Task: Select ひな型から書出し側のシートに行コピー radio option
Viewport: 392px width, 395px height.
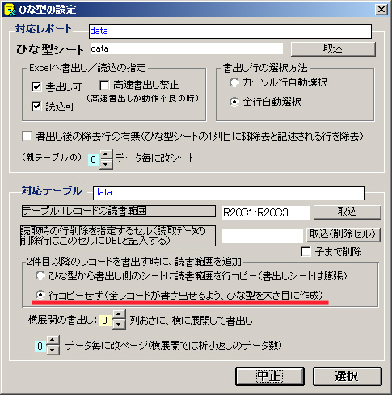Action: pyautogui.click(x=40, y=275)
